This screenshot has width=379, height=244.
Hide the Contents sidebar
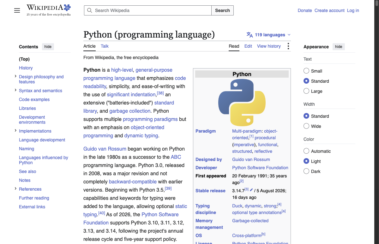point(48,47)
